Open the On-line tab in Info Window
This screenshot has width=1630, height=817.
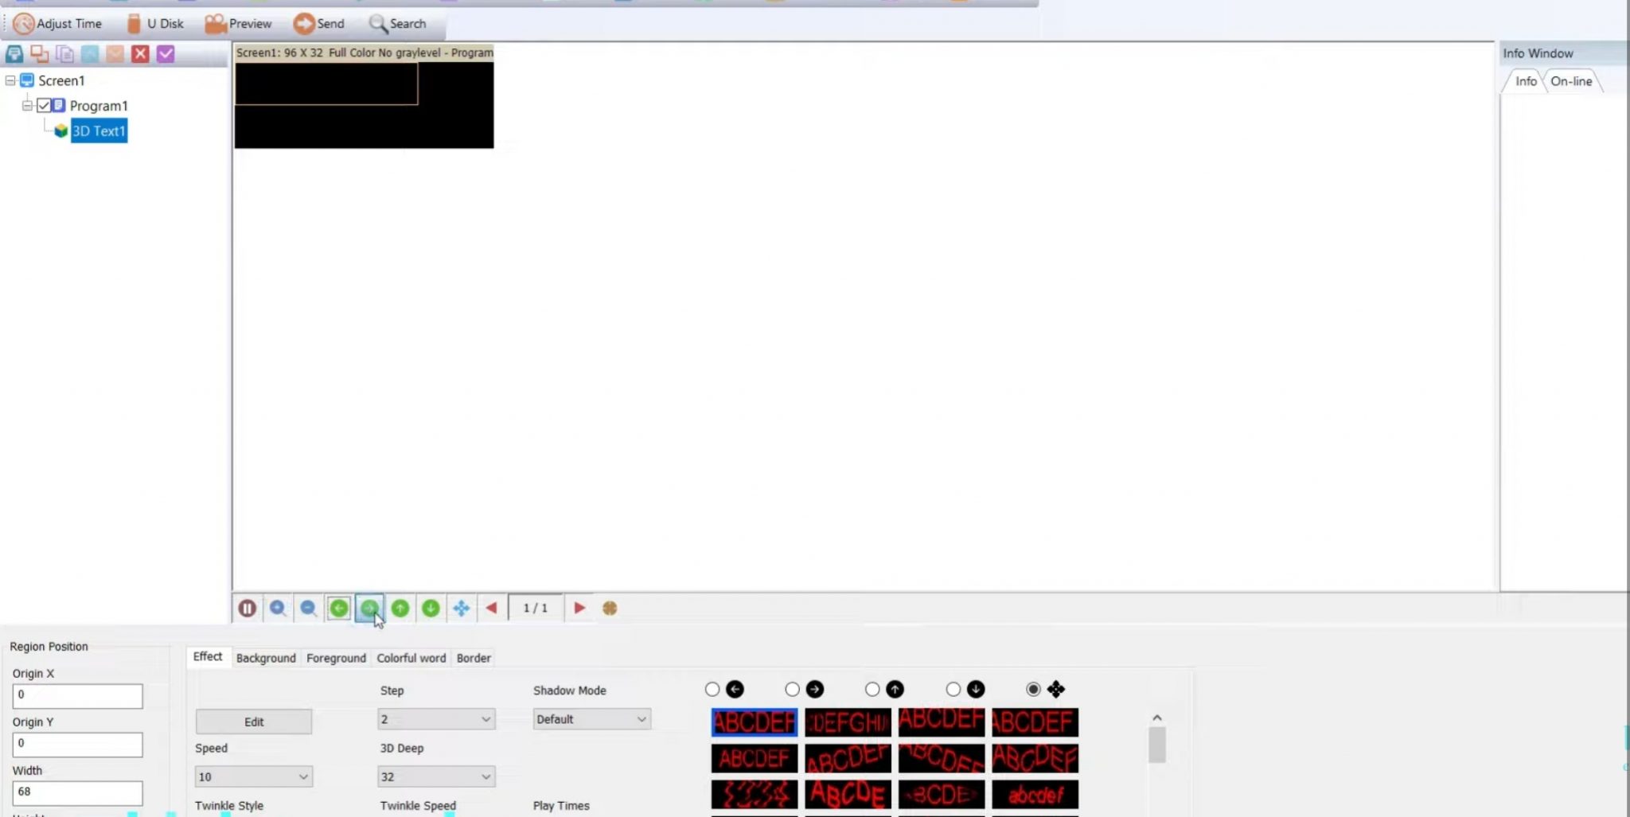coord(1570,80)
